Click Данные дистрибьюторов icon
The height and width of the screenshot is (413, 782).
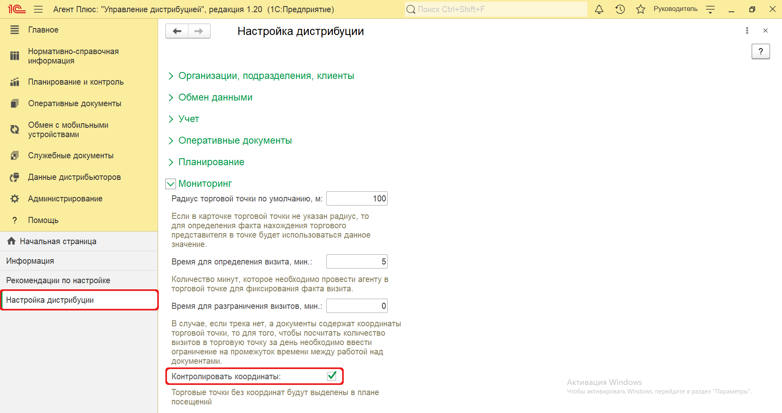[x=15, y=177]
